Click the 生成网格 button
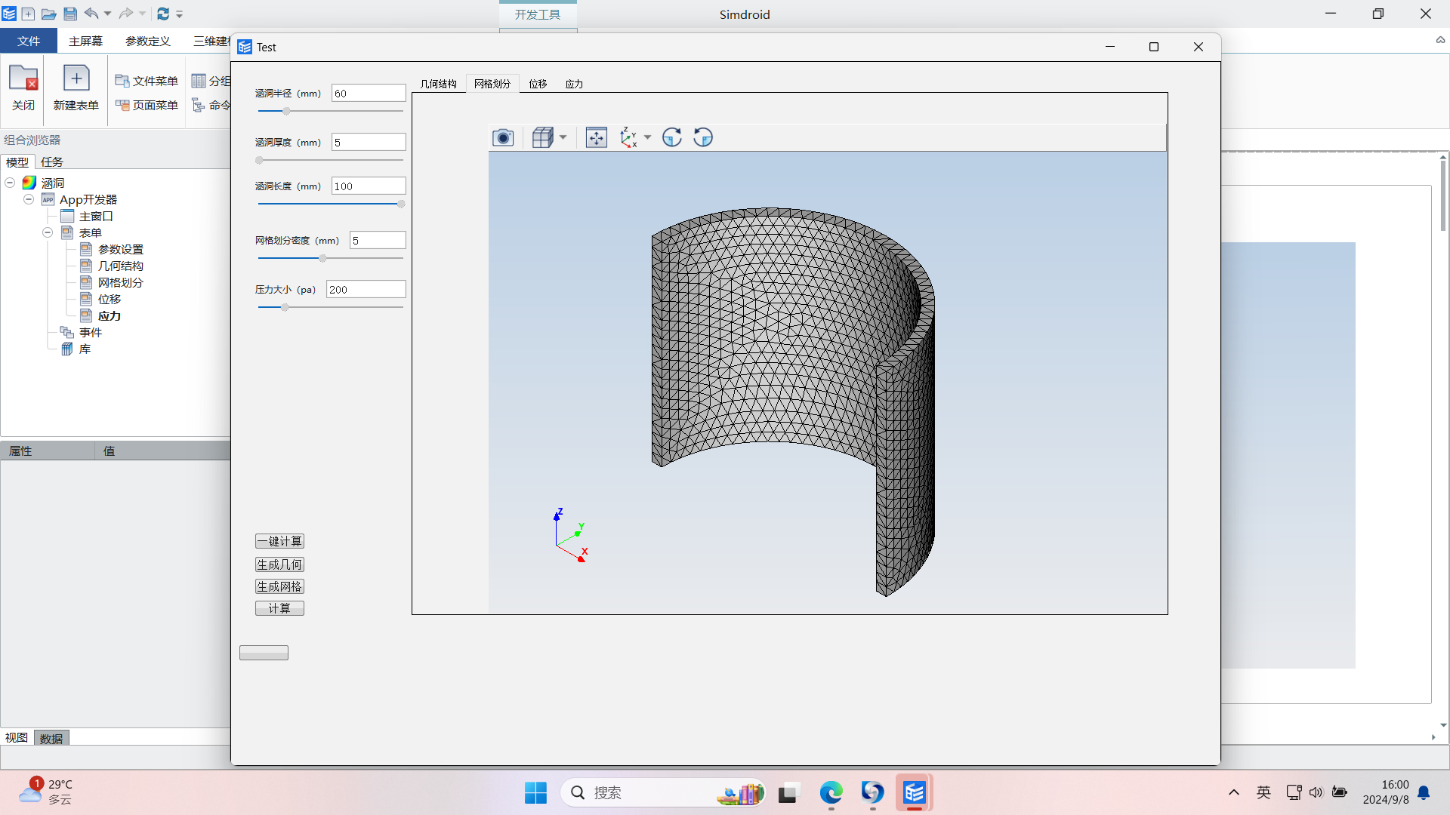 (x=279, y=586)
